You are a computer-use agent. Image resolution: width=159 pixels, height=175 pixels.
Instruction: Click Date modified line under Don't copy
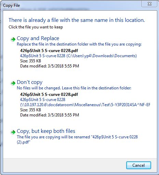pos(50,115)
